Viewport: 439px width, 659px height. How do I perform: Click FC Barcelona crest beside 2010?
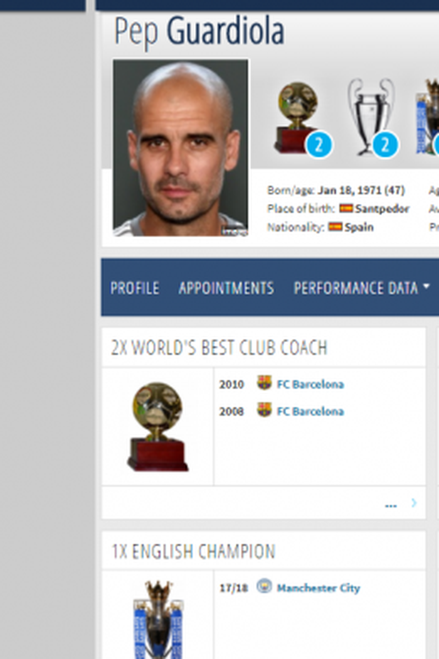264,383
